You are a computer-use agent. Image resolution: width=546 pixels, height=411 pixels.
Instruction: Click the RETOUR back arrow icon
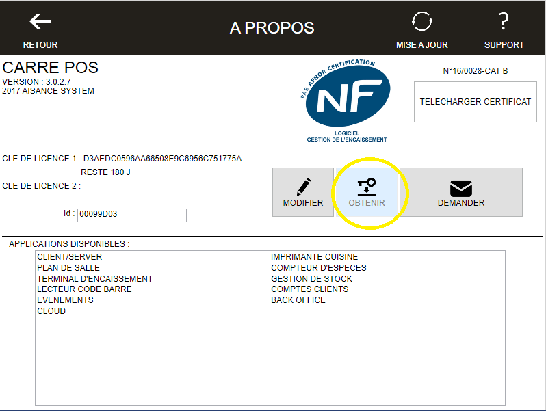coord(40,22)
